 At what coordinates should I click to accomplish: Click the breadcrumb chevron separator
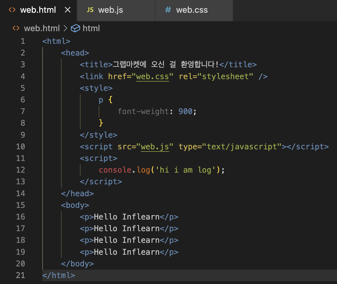point(65,28)
